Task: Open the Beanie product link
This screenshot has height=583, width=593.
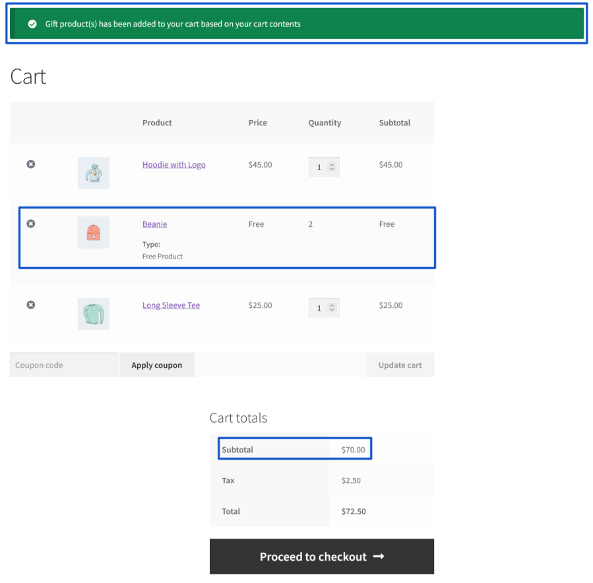Action: 154,224
